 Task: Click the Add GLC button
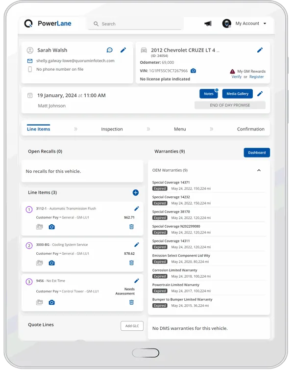click(132, 326)
